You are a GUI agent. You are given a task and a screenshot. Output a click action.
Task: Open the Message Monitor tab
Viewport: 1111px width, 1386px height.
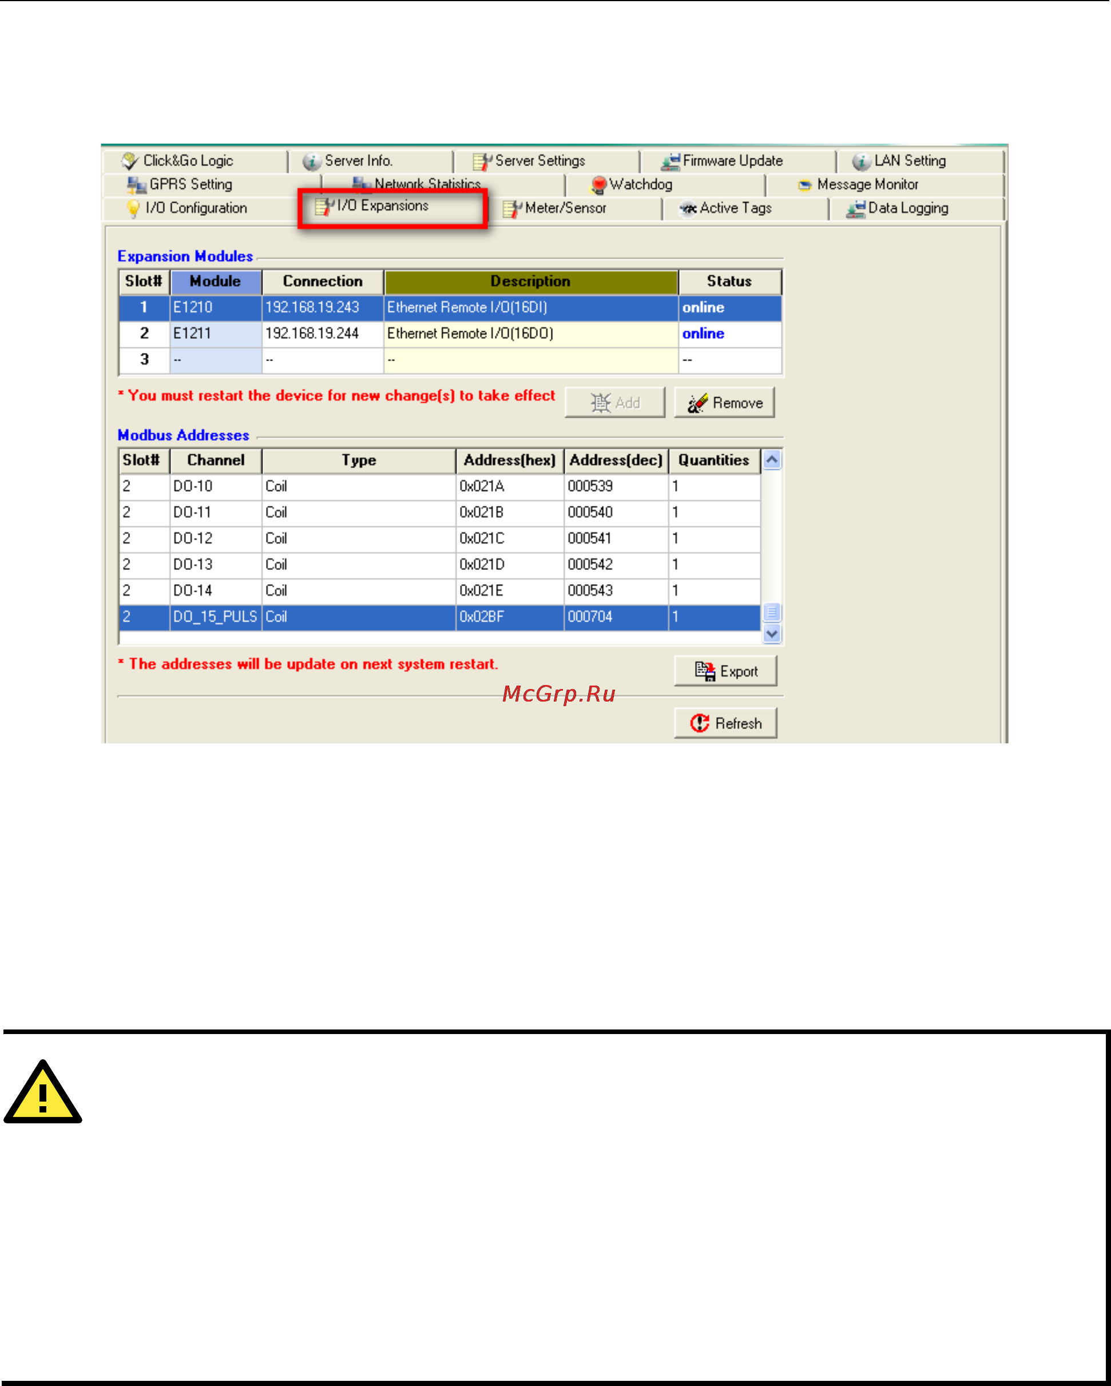pos(884,184)
